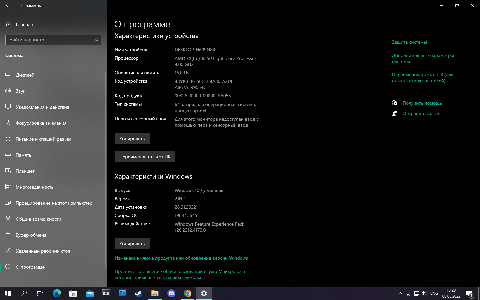The width and height of the screenshot is (480, 300).
Task: Switch ENG input language indicator
Action: tap(434, 293)
